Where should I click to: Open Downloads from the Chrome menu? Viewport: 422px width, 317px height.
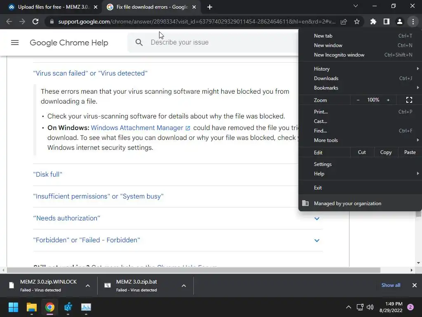click(360, 78)
